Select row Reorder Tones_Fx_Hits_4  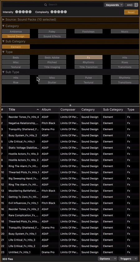coord(70,117)
